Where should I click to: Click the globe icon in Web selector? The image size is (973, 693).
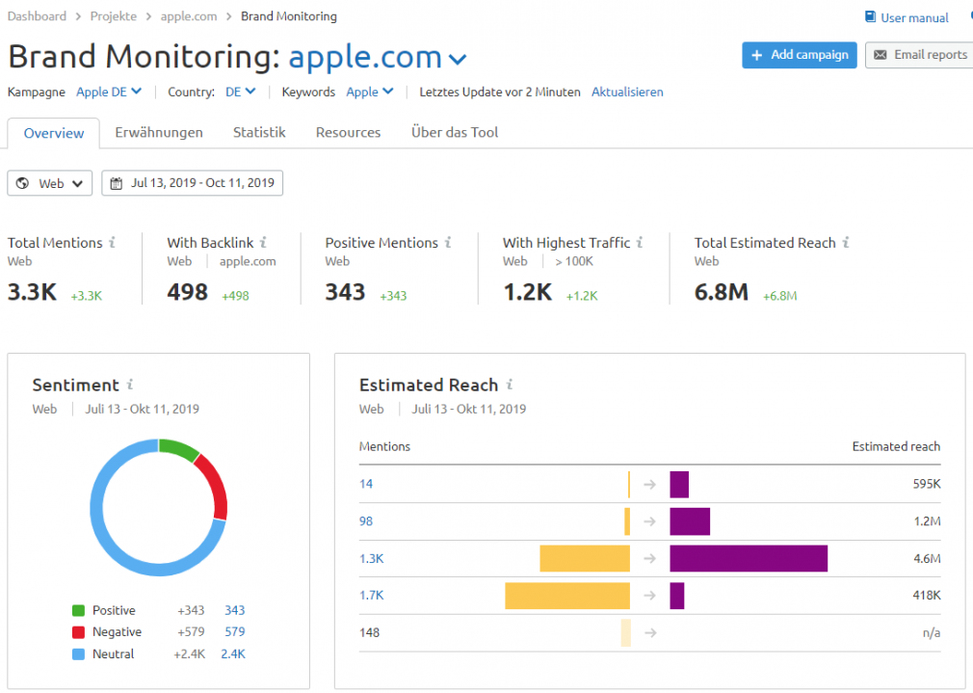(x=22, y=183)
